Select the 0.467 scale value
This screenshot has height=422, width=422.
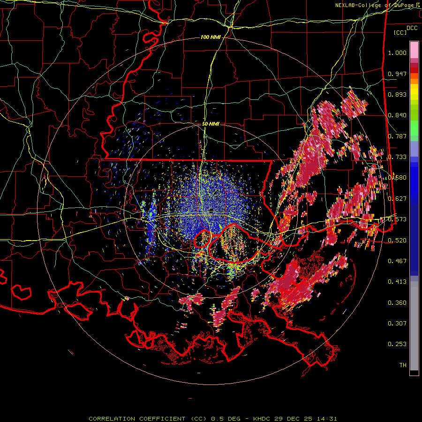click(x=397, y=261)
